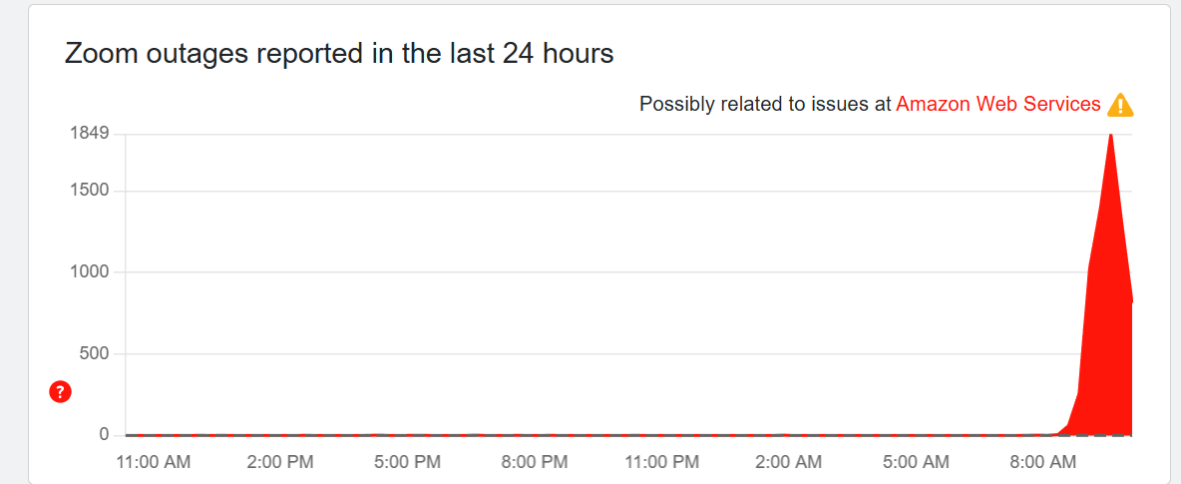This screenshot has width=1181, height=484.
Task: Click the 5:00 PM time label
Action: (406, 462)
